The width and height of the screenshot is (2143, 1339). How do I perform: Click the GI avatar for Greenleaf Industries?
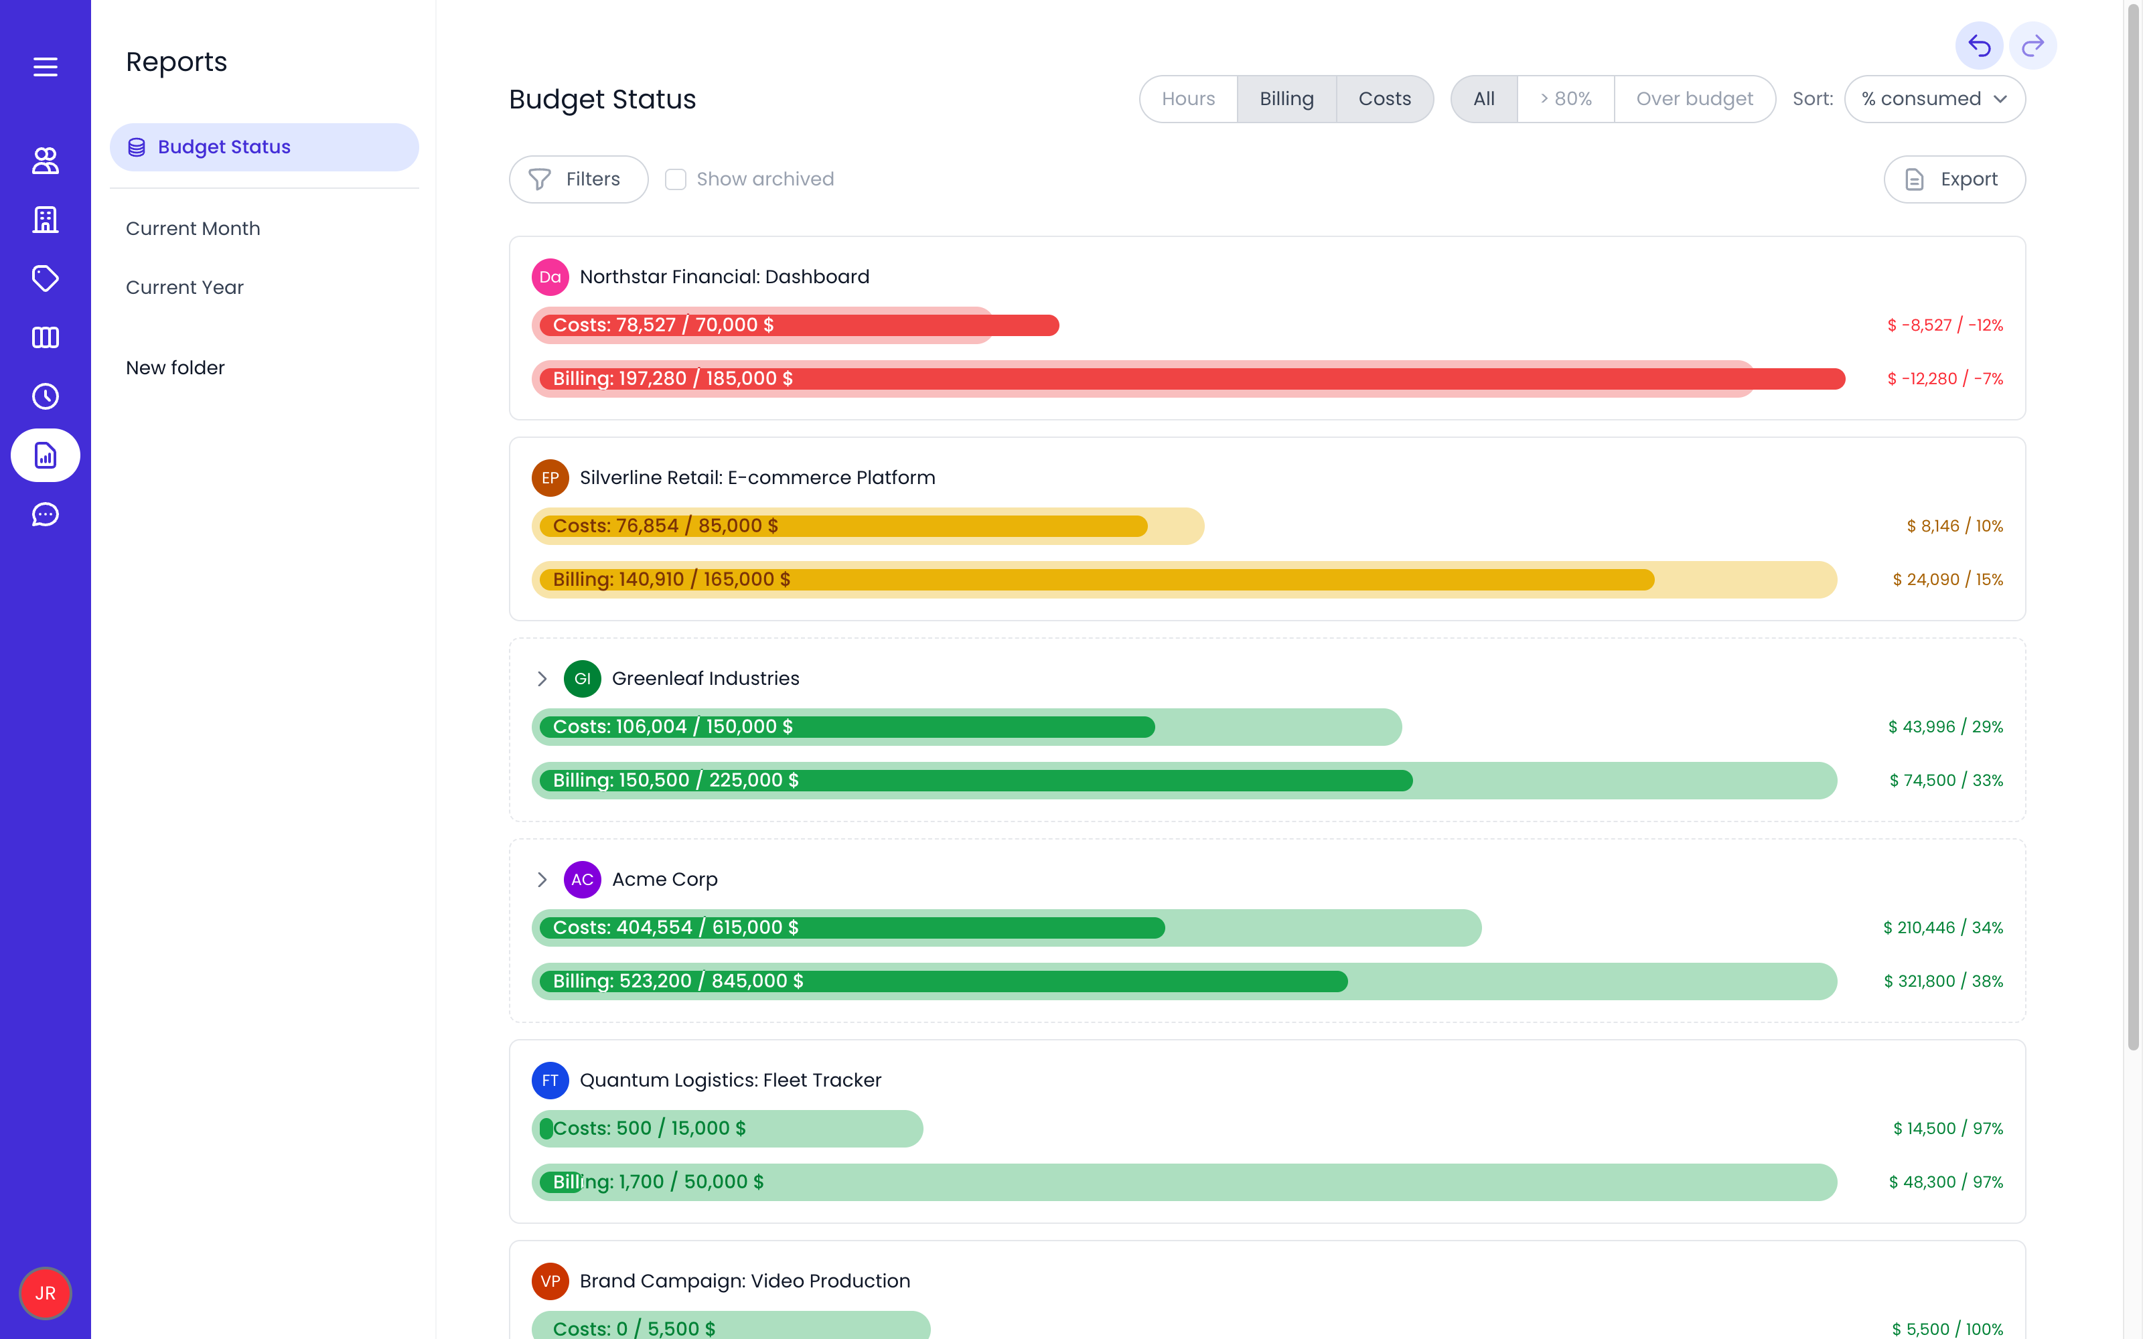pyautogui.click(x=583, y=680)
